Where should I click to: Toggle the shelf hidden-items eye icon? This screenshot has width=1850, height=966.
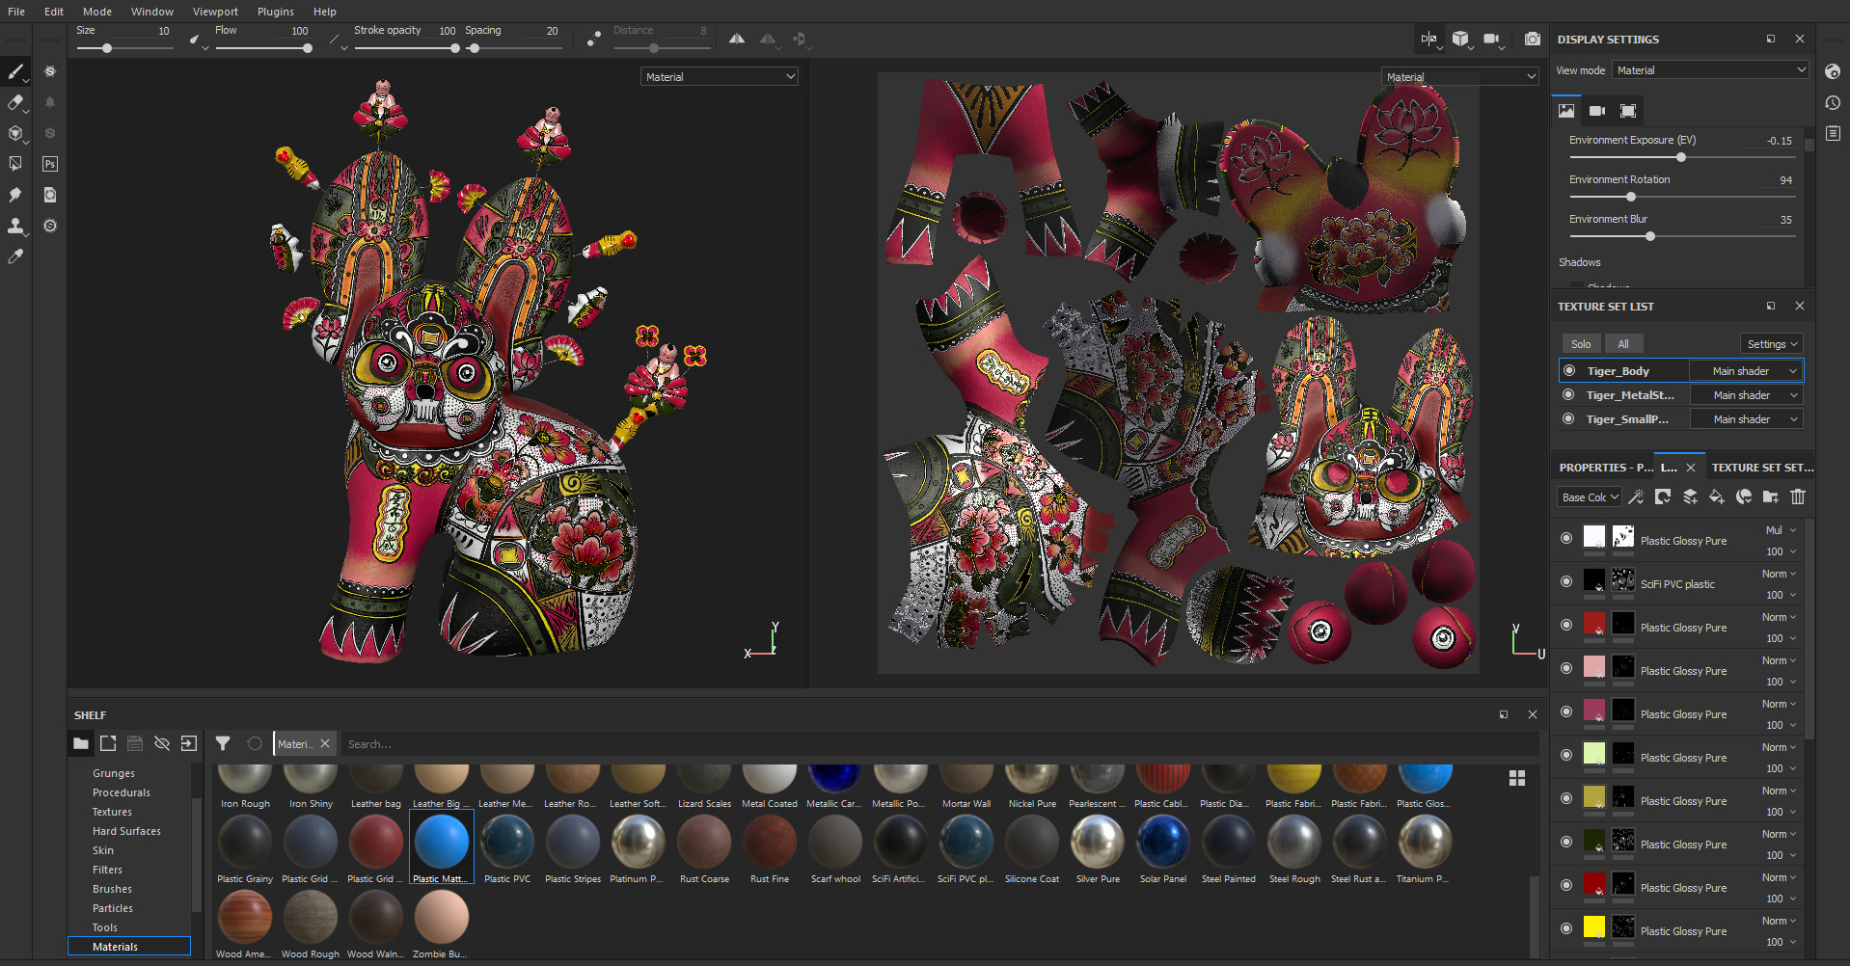pos(162,743)
